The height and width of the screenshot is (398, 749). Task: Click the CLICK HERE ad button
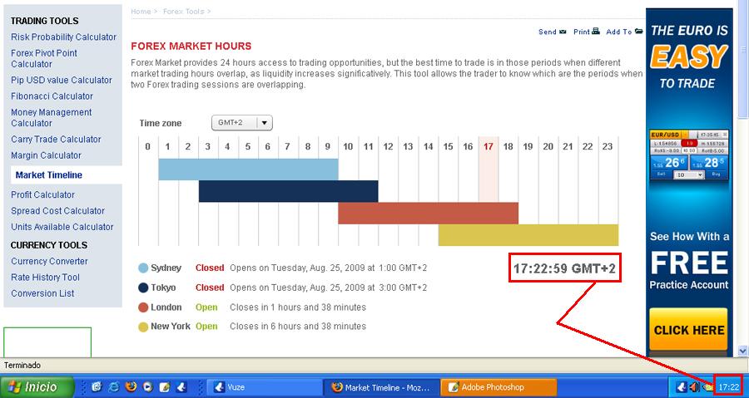point(688,330)
